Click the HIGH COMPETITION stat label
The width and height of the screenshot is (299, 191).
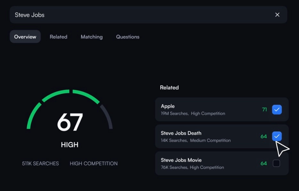(93, 163)
